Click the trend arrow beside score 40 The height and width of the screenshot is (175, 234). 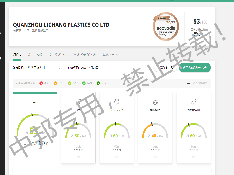pos(149,136)
